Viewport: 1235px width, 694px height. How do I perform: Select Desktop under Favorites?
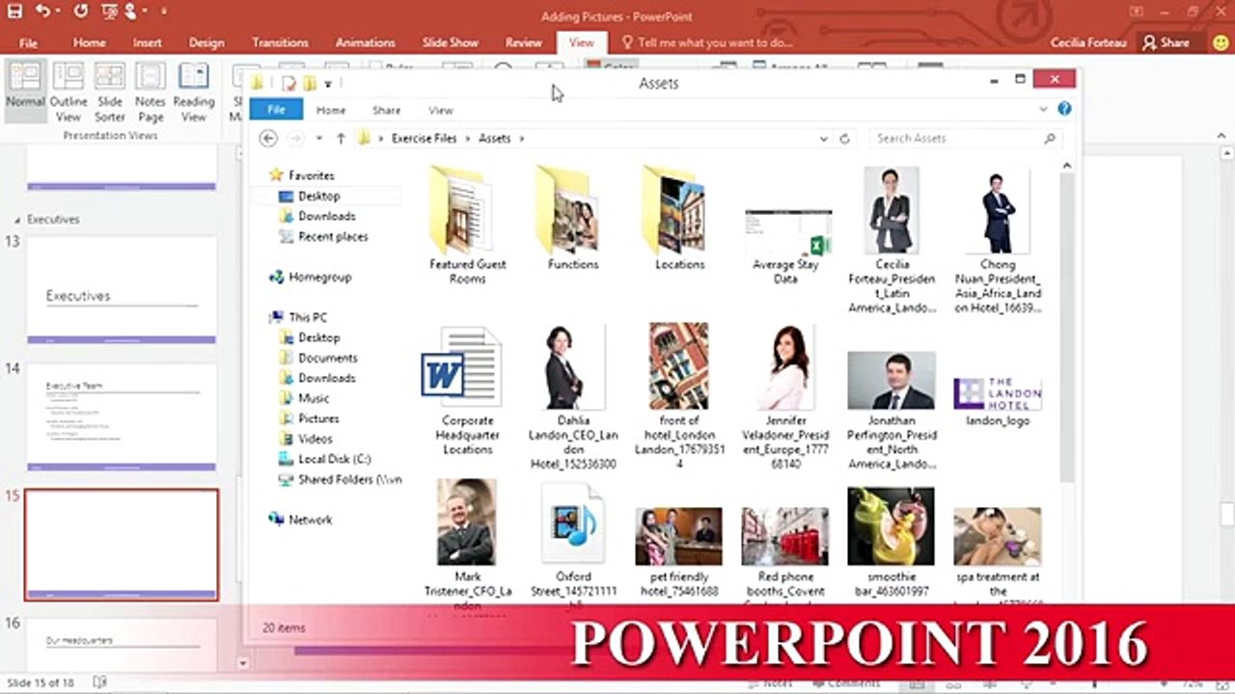coord(318,196)
